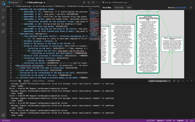
Task: Click 'Spaces: 4' indentation setting in status bar
Action: 160,121
